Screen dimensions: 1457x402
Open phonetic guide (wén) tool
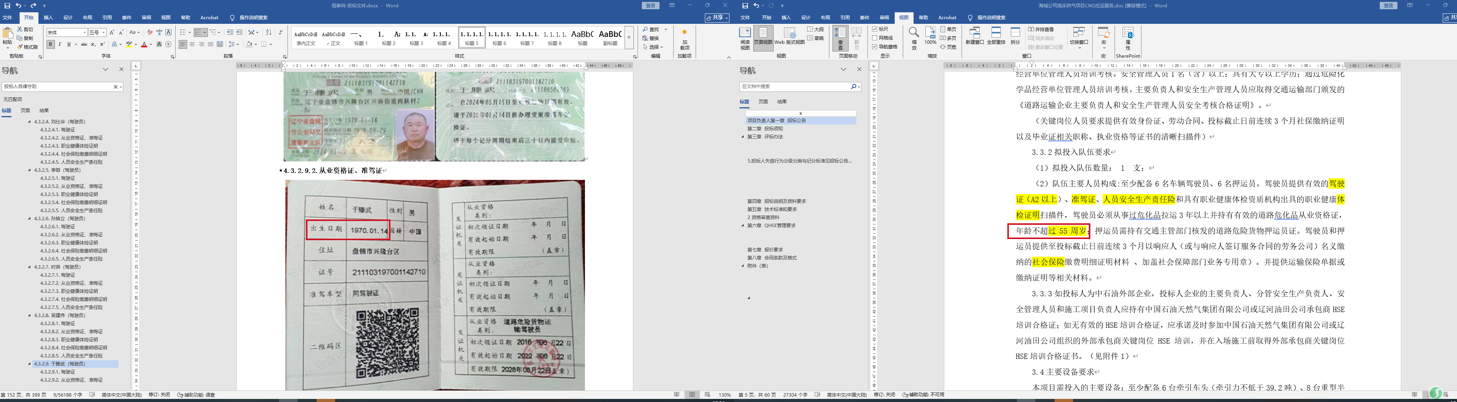[x=159, y=32]
